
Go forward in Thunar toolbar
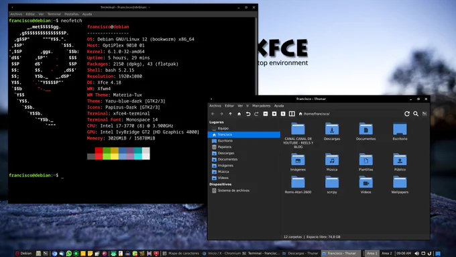coord(221,114)
